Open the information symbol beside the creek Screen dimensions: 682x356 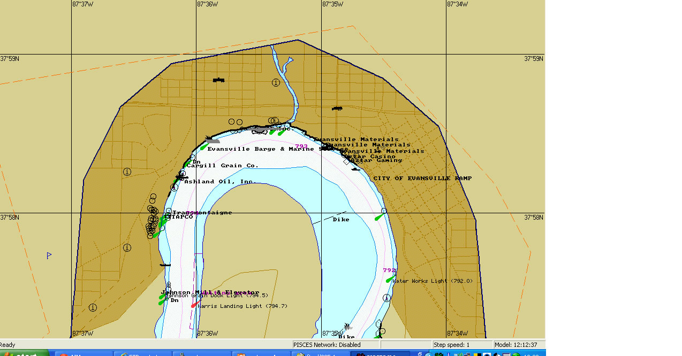click(x=276, y=82)
